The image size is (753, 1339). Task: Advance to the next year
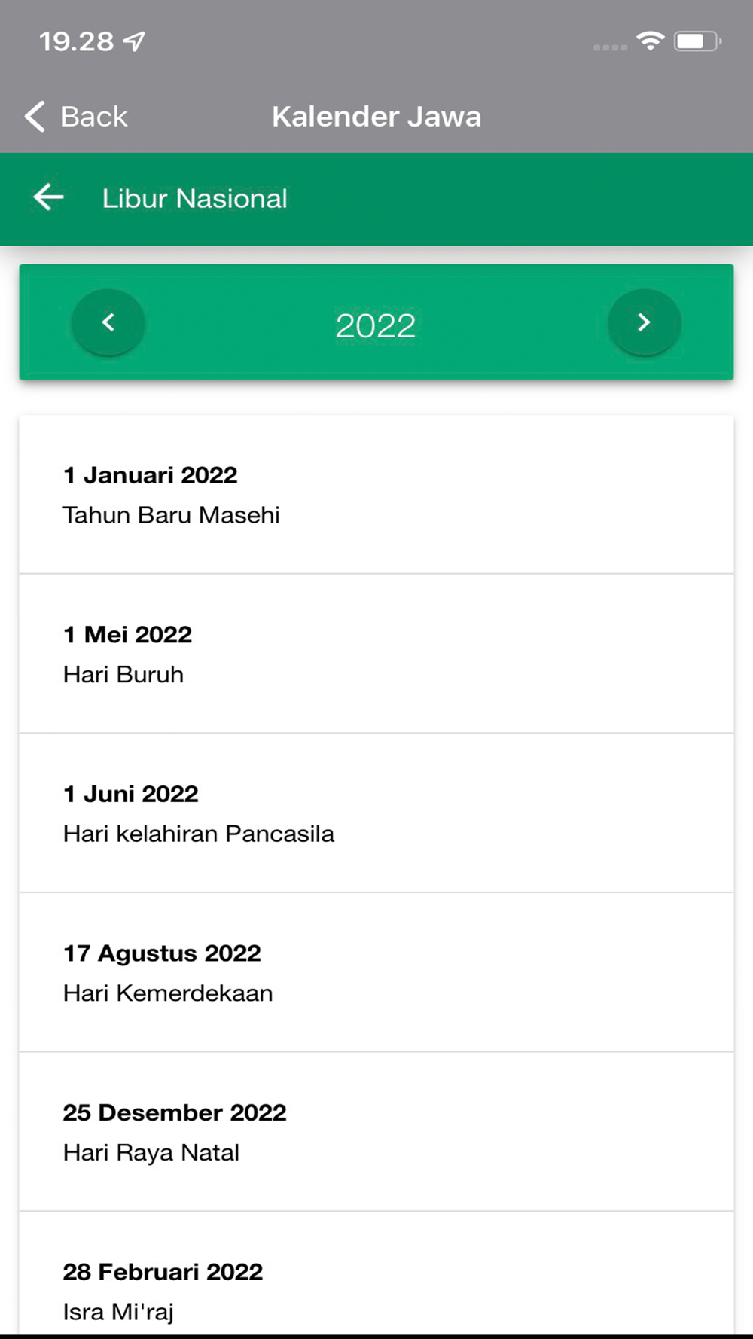point(644,322)
